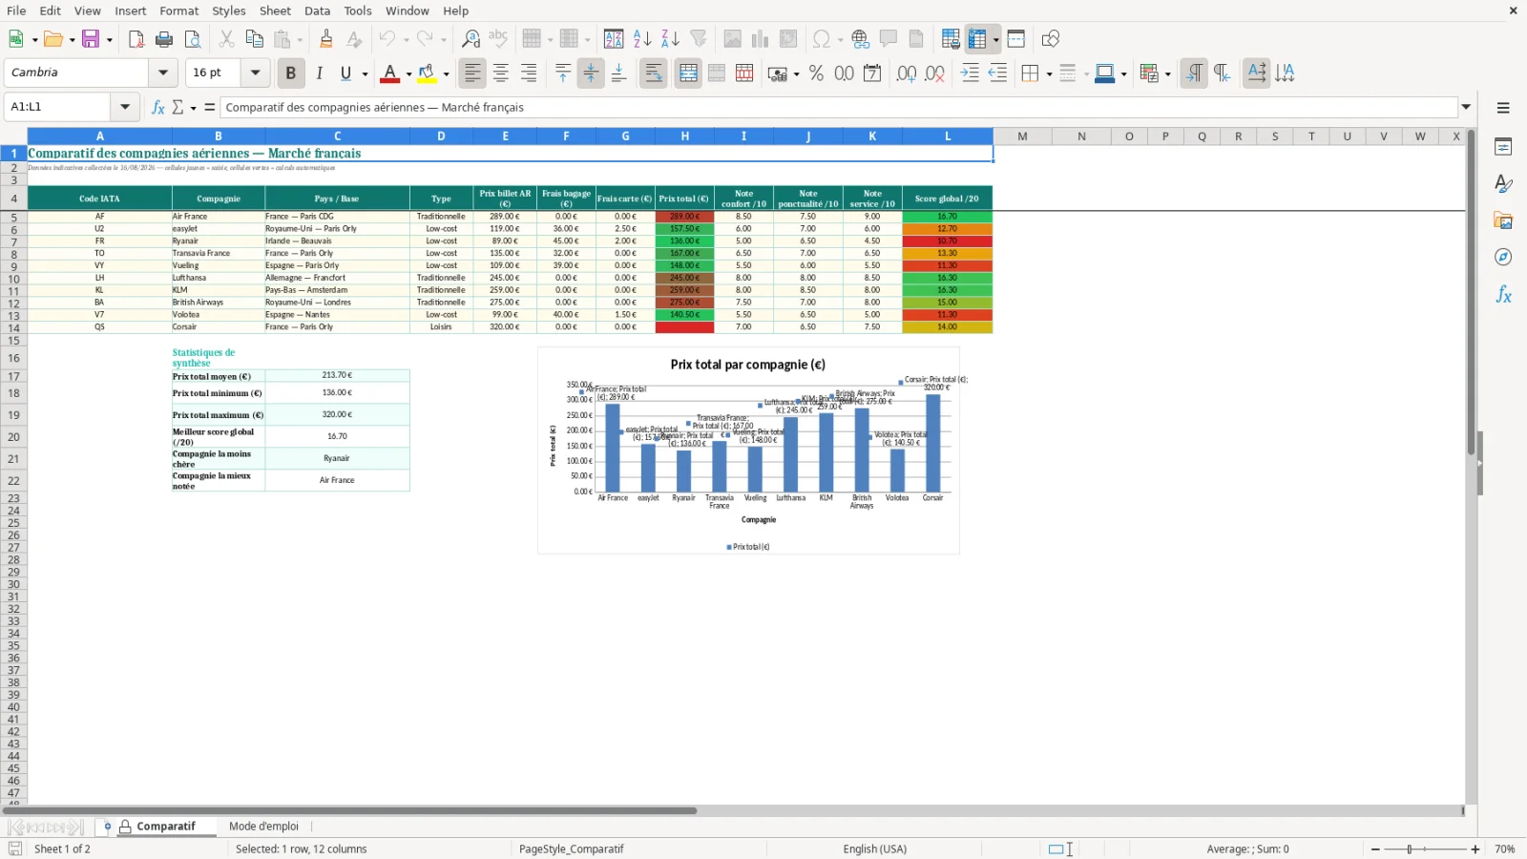The width and height of the screenshot is (1527, 859).
Task: Toggle Bold formatting
Action: (x=290, y=73)
